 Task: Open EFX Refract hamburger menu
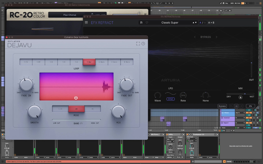pos(86,22)
